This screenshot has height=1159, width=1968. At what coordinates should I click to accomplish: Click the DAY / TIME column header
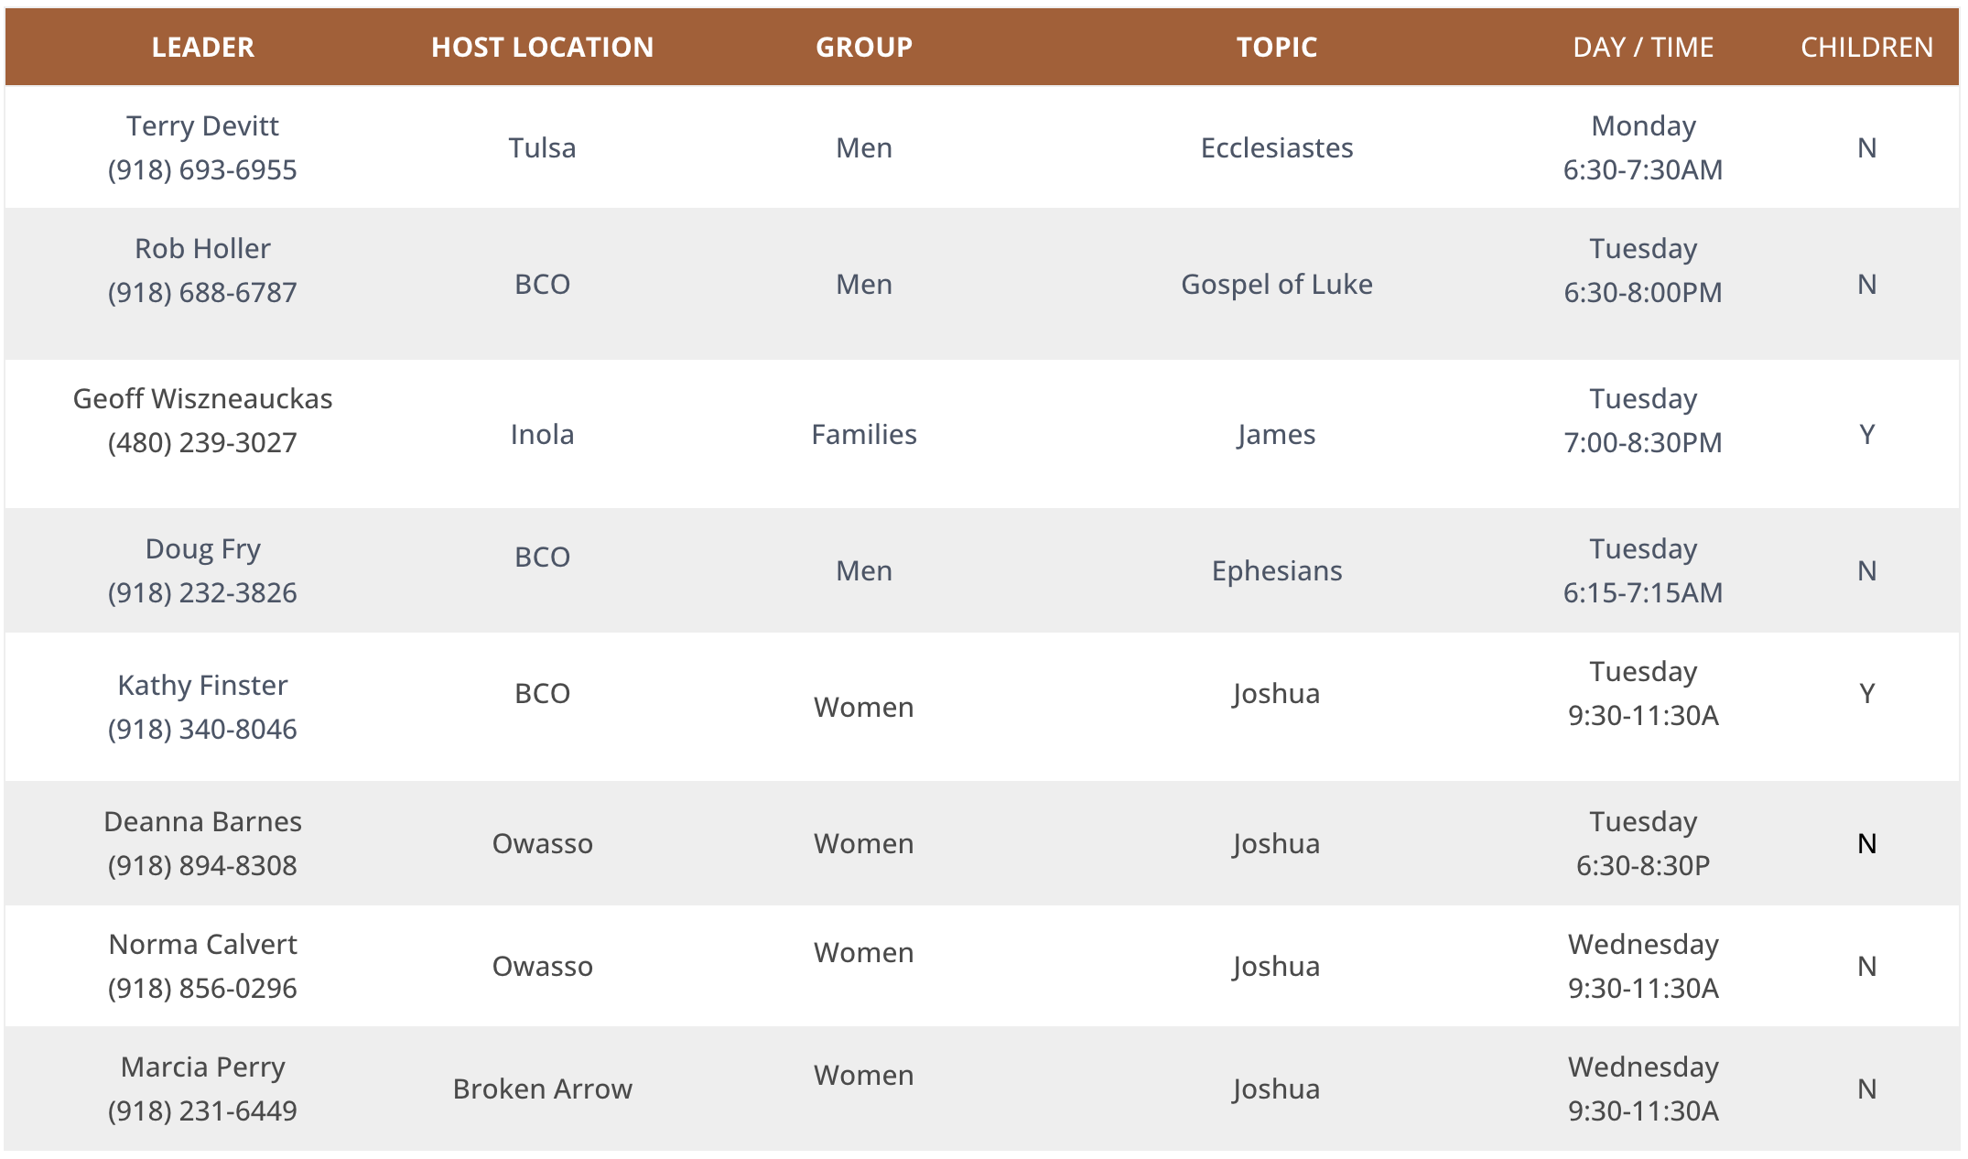(1642, 47)
